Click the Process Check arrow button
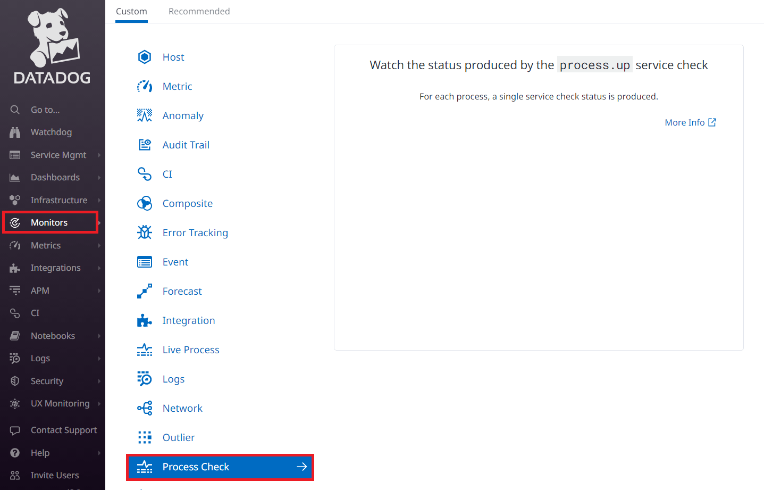Screen dimensions: 764x490 click(x=302, y=467)
